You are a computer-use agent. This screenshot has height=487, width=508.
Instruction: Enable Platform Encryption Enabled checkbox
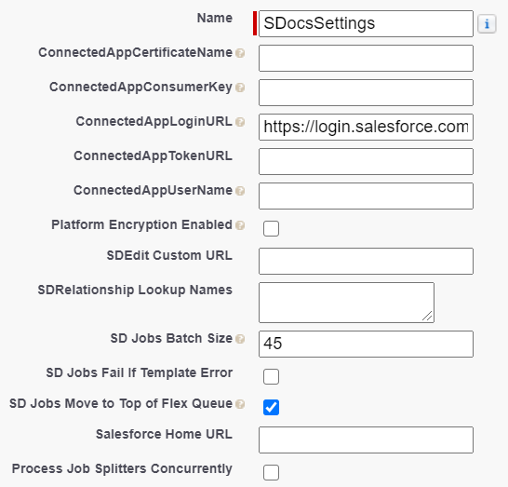pyautogui.click(x=271, y=228)
